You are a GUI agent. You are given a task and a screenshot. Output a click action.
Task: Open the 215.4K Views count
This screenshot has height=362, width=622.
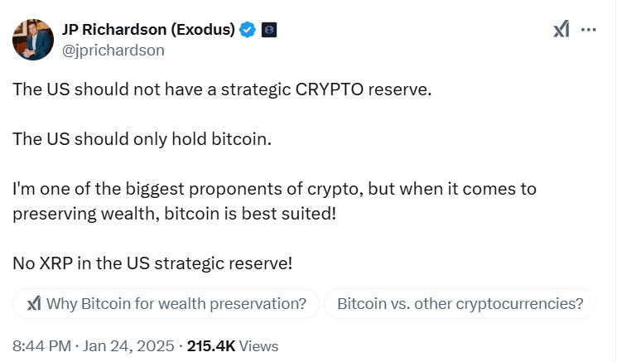pyautogui.click(x=233, y=346)
